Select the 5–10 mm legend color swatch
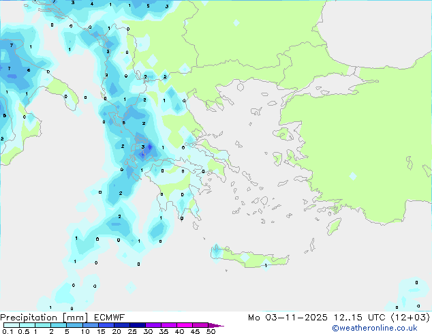Viewport: 432px width, 334px height. tap(75, 325)
